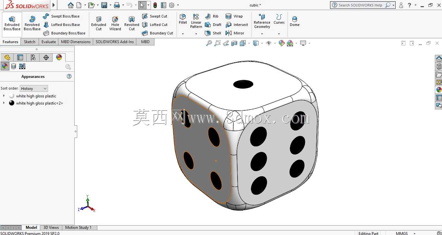Toggle Scene, Lights and Cameras view
Image resolution: width=442 pixels, height=235 pixels.
pyautogui.click(x=22, y=66)
